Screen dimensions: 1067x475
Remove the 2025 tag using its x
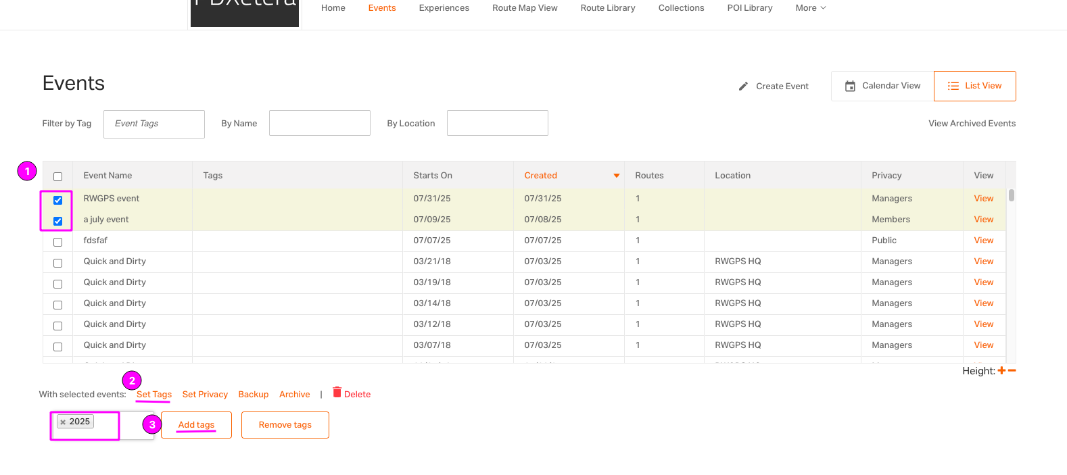63,422
